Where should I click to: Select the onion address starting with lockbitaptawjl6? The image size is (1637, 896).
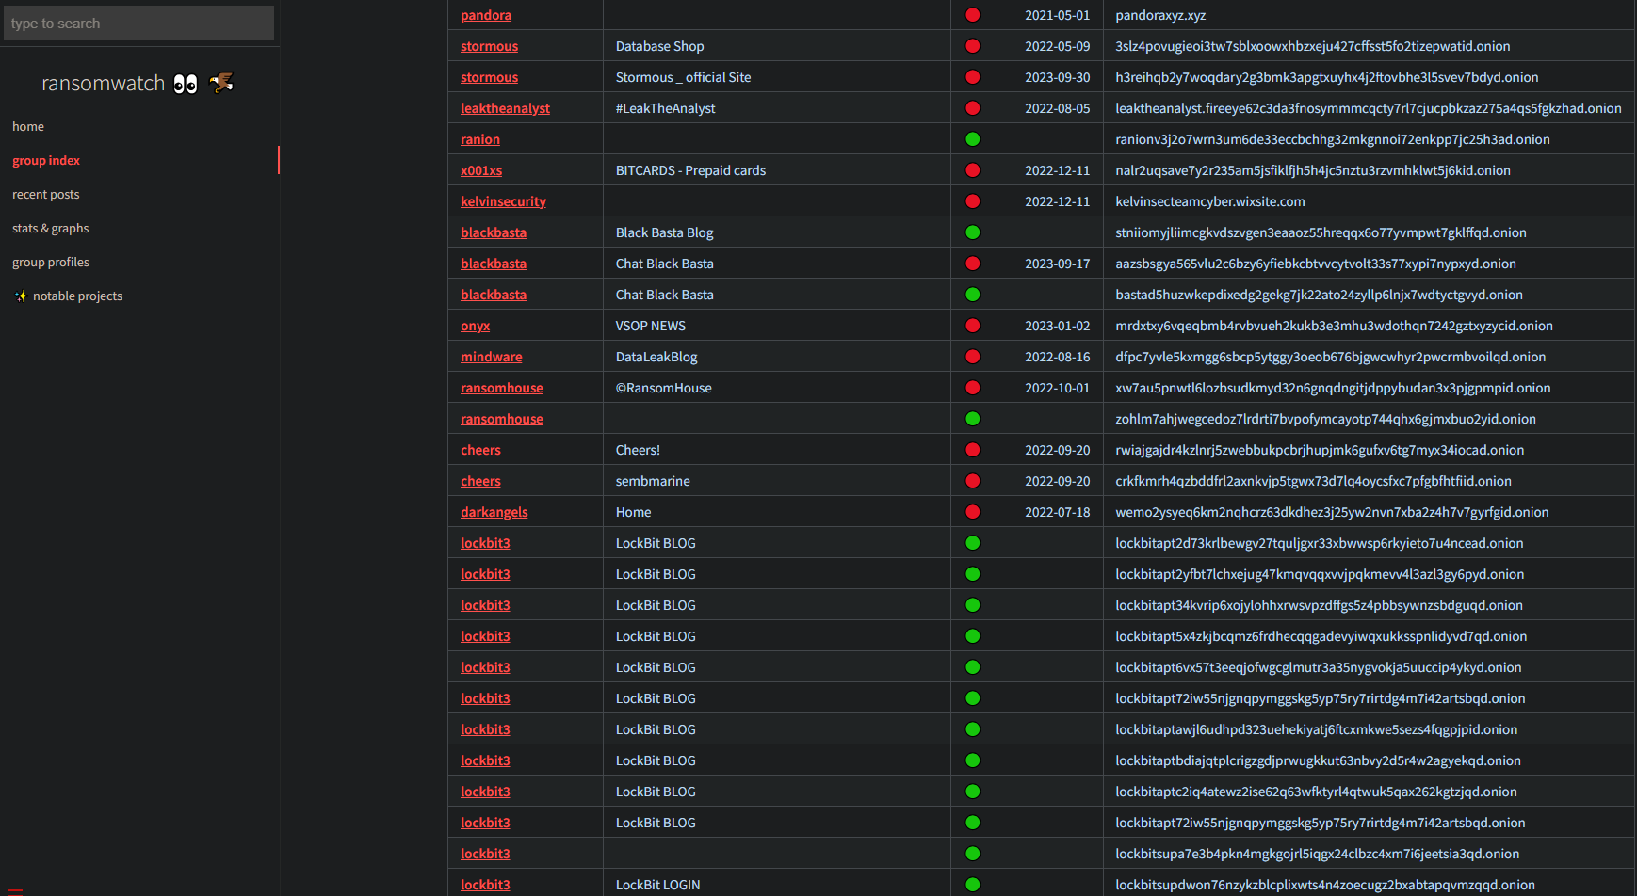pyautogui.click(x=1317, y=729)
